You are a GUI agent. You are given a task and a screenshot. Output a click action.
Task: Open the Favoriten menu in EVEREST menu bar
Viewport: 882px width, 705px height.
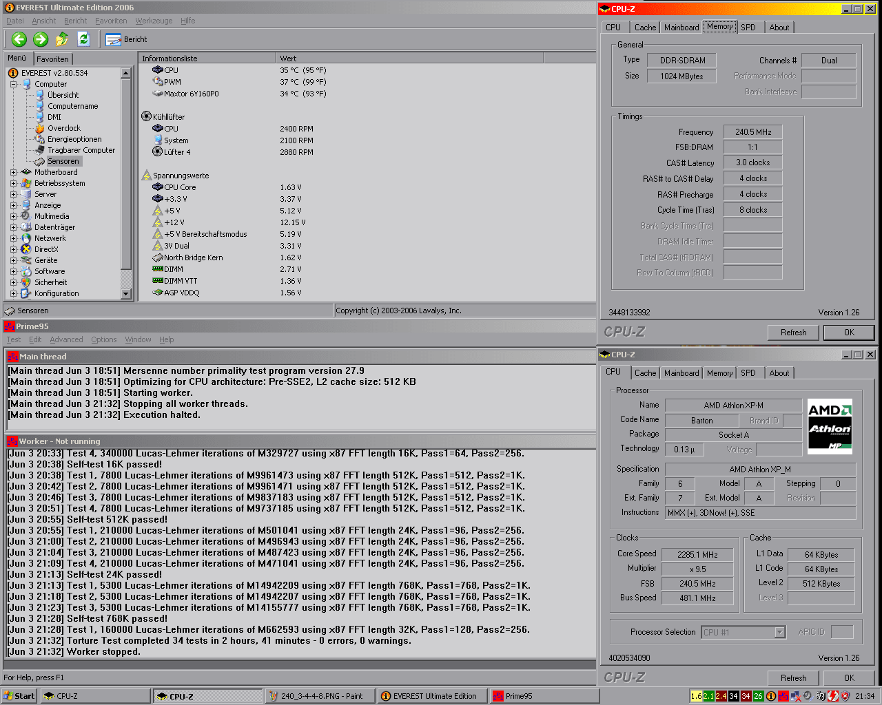(x=111, y=21)
